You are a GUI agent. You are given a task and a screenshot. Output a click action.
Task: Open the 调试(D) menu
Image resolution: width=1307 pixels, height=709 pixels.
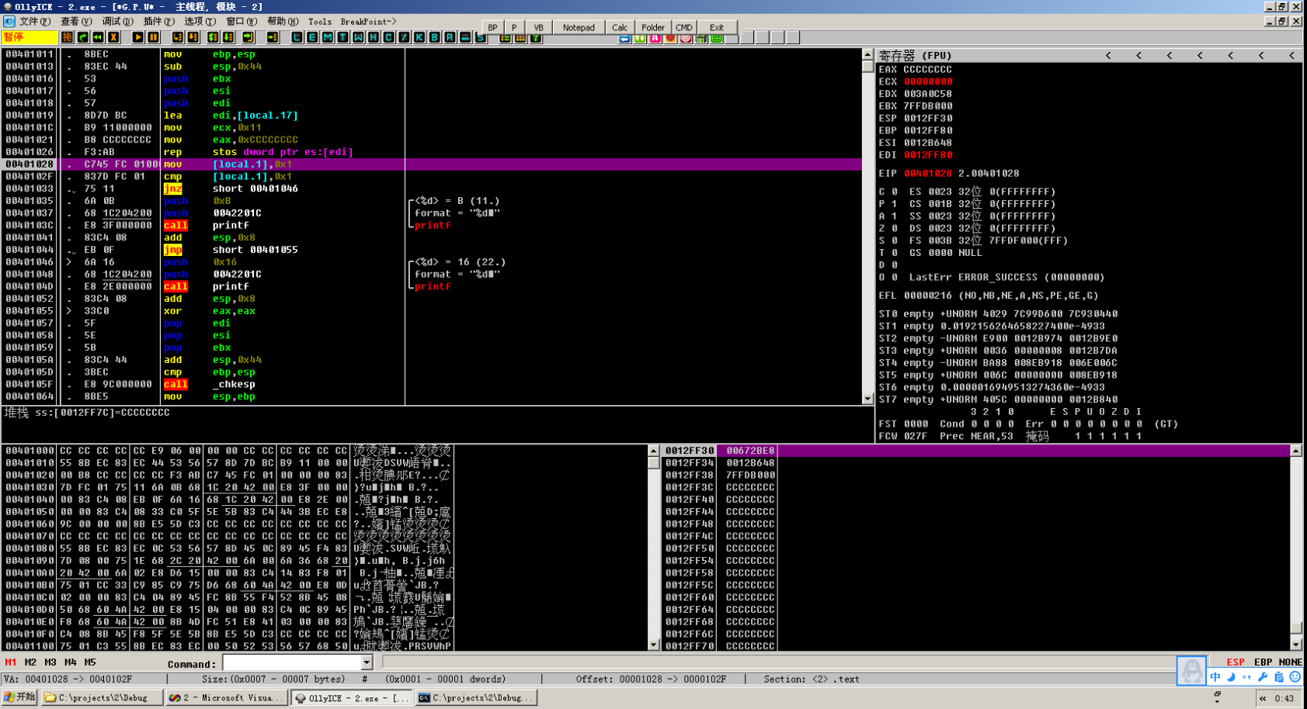[x=117, y=22]
